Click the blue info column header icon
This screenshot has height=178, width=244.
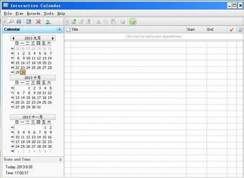(x=240, y=30)
